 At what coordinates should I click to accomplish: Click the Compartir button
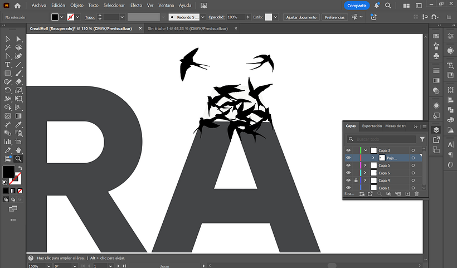[356, 5]
